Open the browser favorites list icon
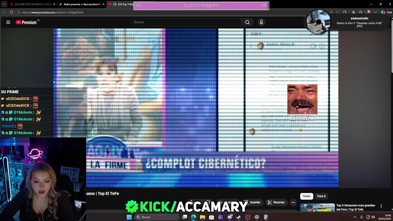 360,12
